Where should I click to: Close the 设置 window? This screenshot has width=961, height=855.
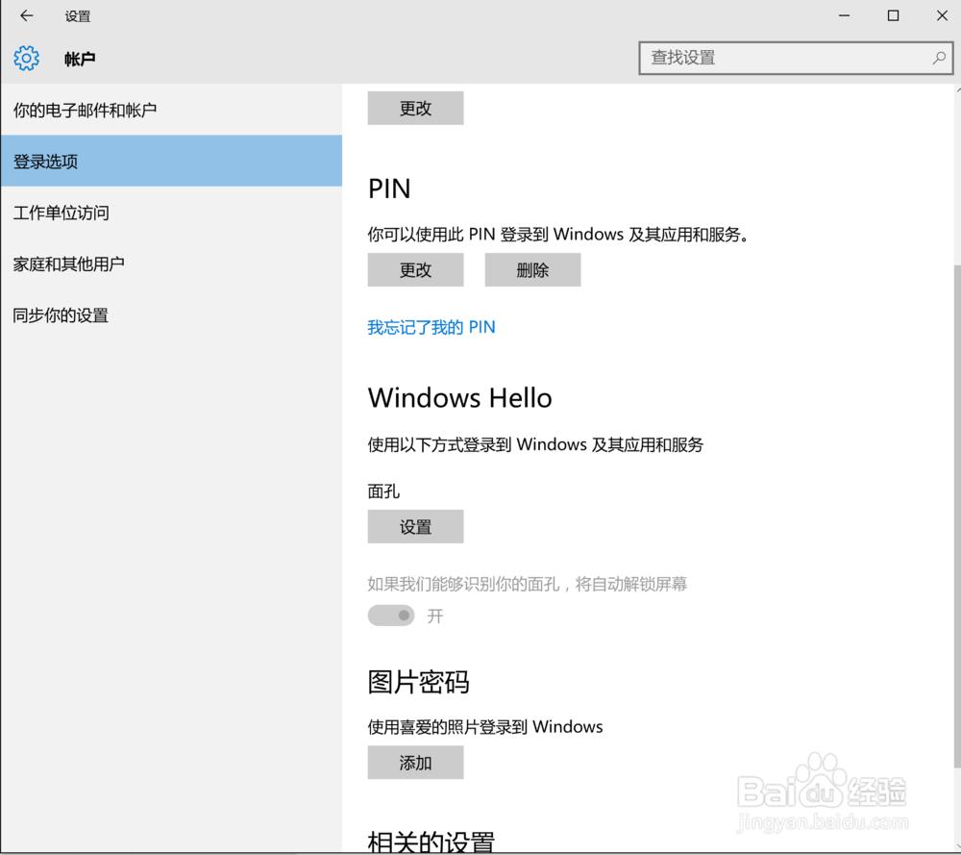click(x=942, y=16)
